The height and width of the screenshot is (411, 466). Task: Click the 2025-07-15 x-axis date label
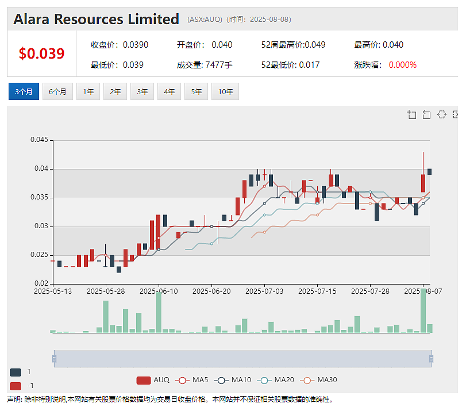point(317,291)
